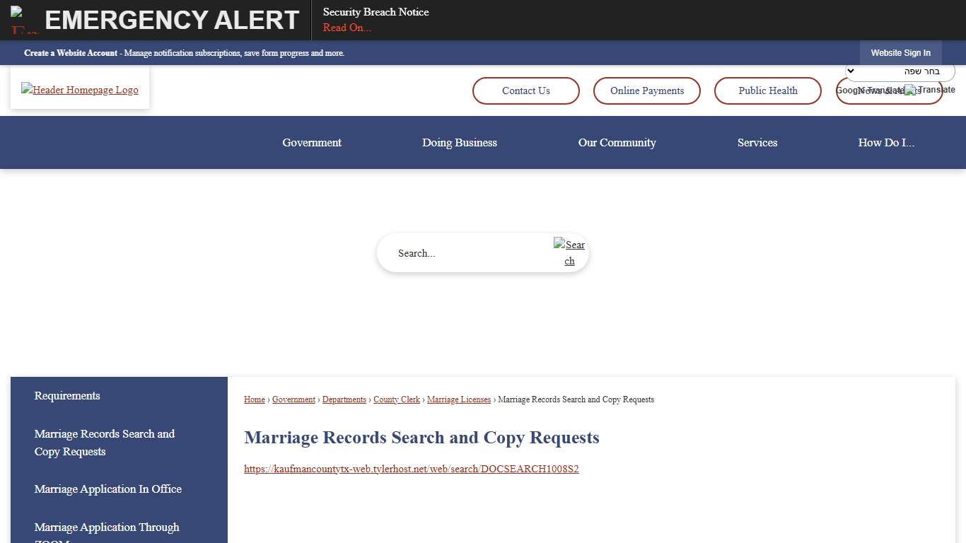Image resolution: width=966 pixels, height=543 pixels.
Task: Click the Online Payments button
Action: point(646,90)
